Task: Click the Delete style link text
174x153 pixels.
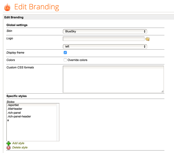Action: pos(20,147)
